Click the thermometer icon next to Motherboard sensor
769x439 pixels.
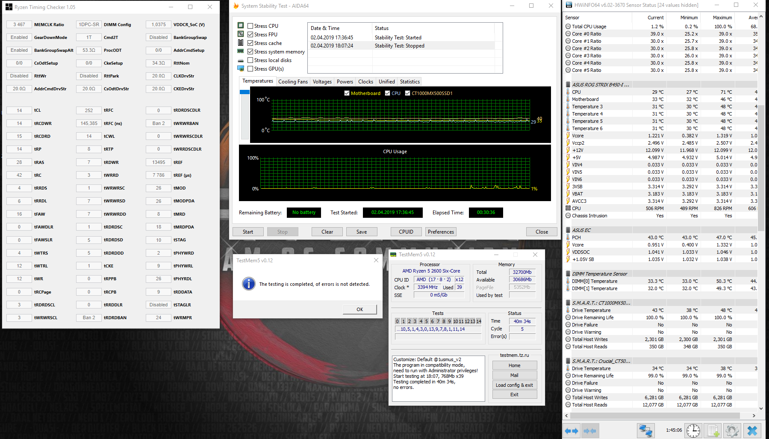(568, 99)
